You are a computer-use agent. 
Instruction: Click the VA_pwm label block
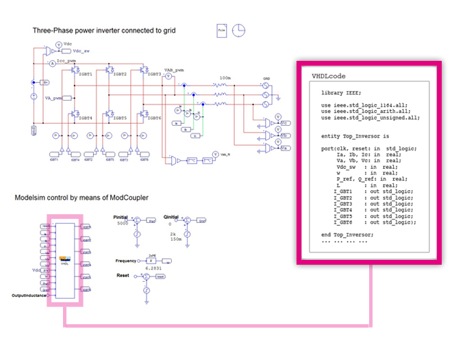tap(66, 98)
